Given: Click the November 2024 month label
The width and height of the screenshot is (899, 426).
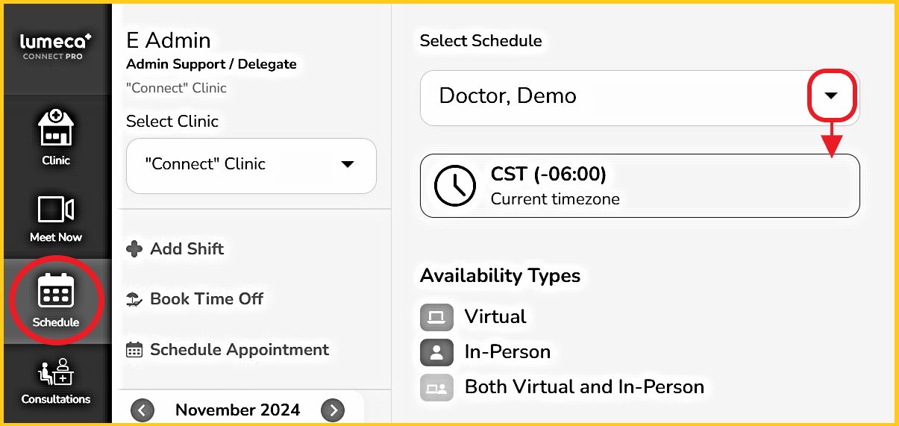Looking at the screenshot, I should coord(237,410).
